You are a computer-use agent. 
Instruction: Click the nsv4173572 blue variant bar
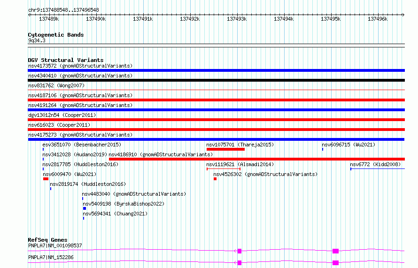(216, 70)
